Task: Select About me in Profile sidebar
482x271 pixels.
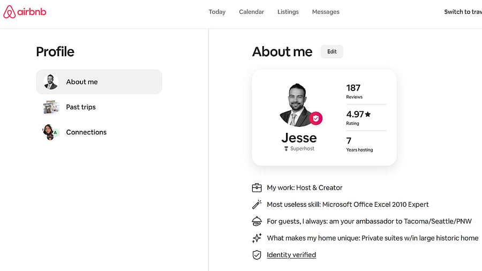Action: 99,82
